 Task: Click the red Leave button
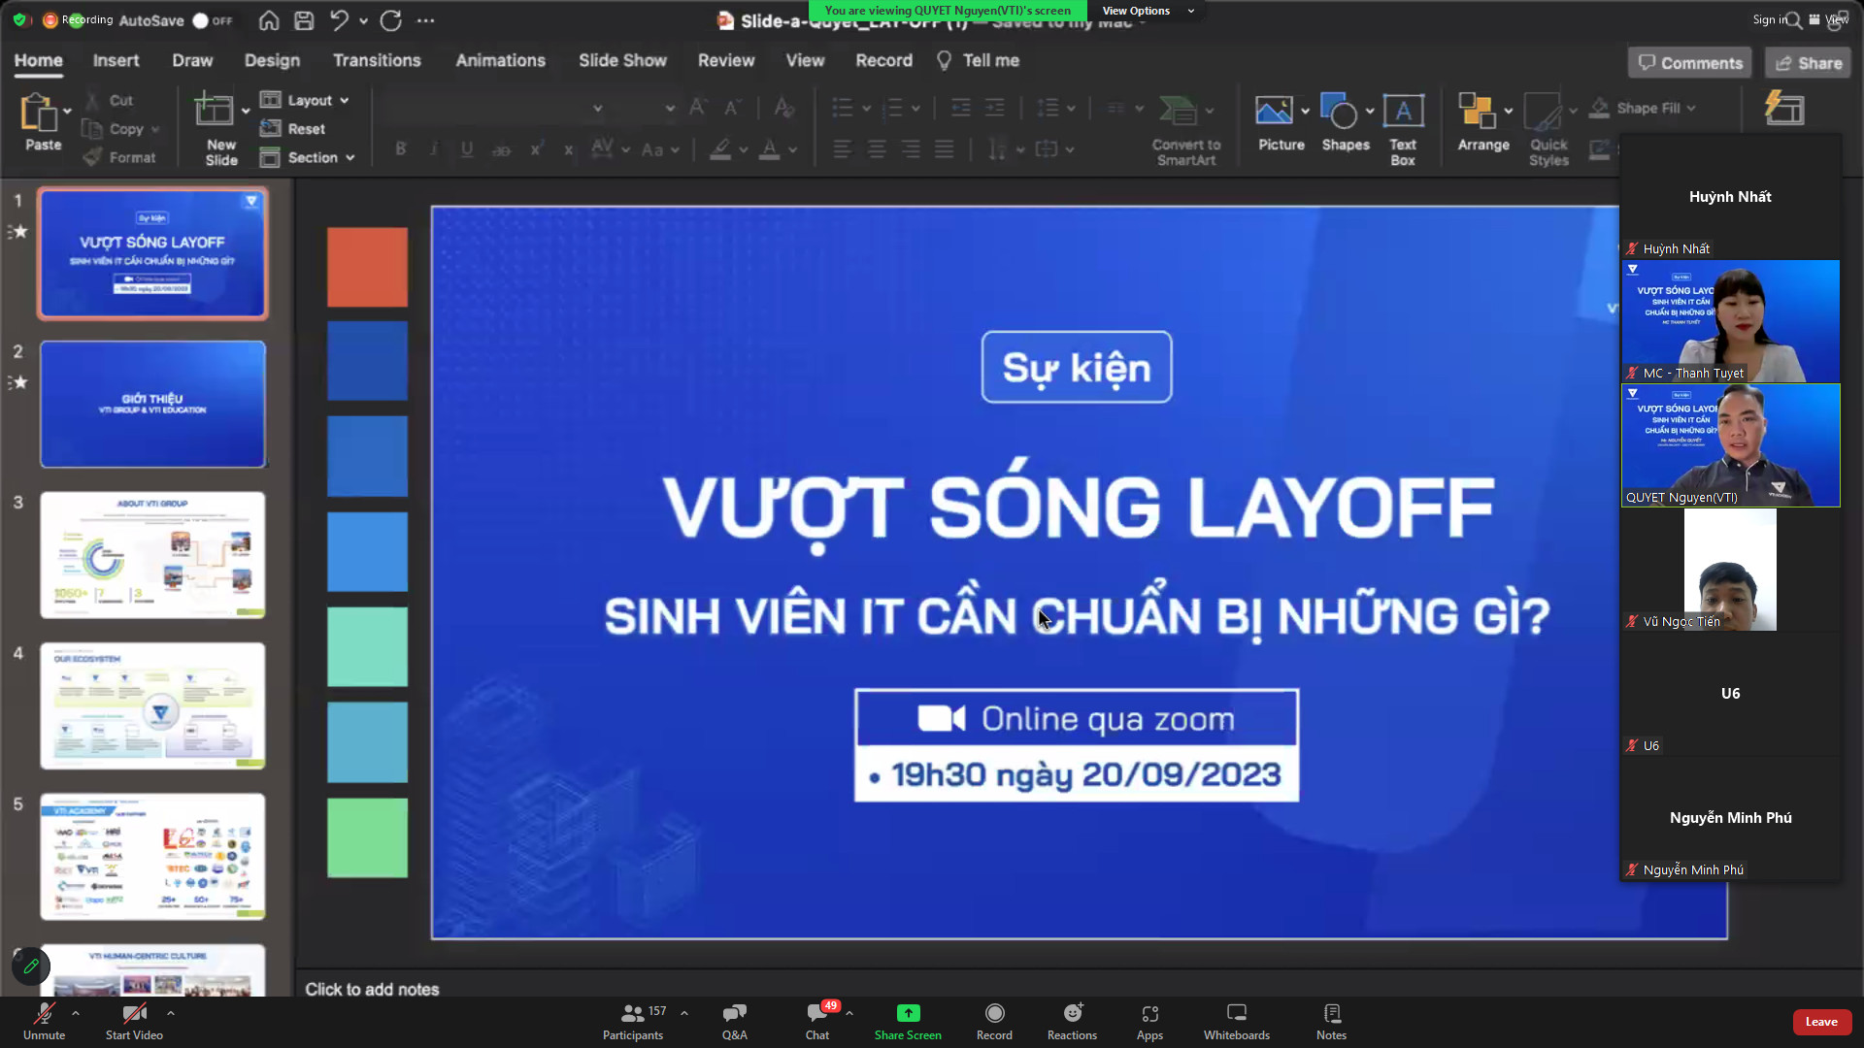point(1820,1021)
